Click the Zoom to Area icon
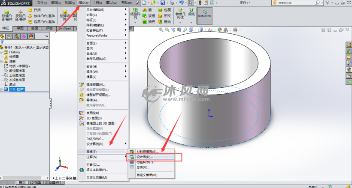Viewport: 352px width, 188px height. [x=167, y=30]
